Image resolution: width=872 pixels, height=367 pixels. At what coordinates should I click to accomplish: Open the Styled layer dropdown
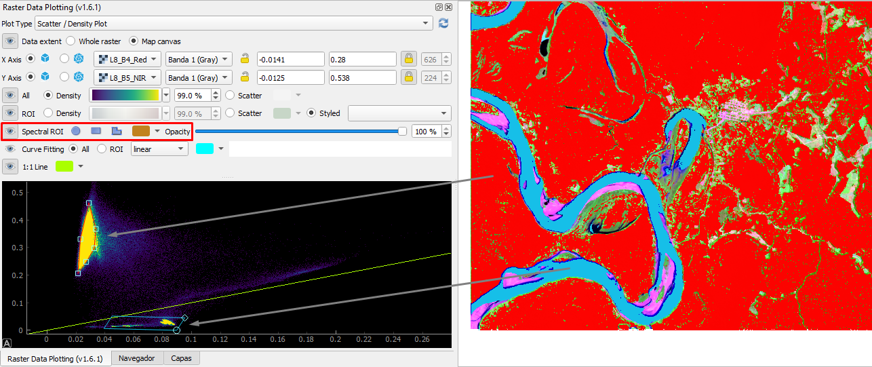point(399,113)
